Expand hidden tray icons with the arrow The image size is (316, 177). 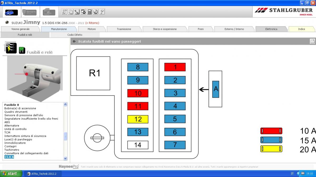click(298, 174)
